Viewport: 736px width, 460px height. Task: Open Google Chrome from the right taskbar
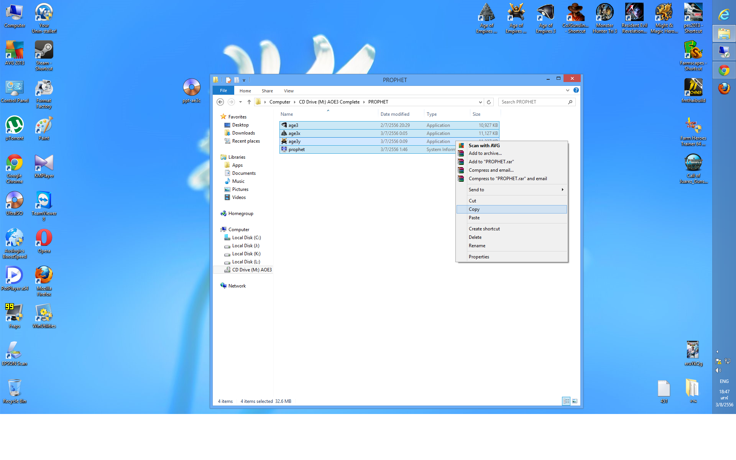point(724,71)
